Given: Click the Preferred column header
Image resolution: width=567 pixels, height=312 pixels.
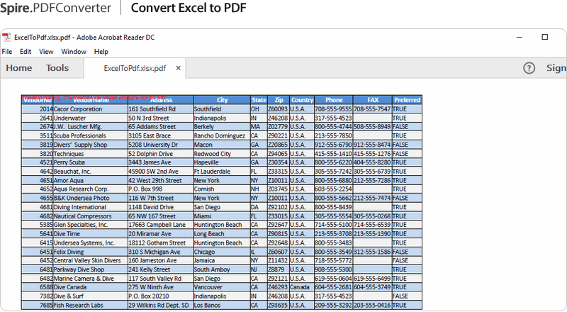Looking at the screenshot, I should coord(407,100).
